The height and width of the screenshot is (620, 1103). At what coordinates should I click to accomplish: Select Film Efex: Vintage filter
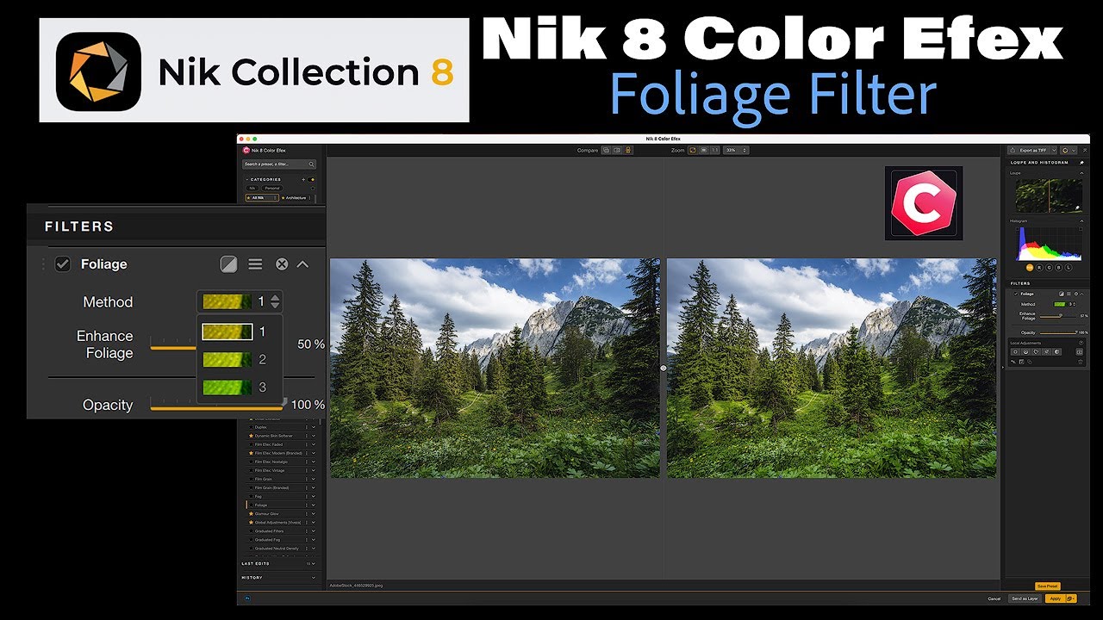(270, 470)
